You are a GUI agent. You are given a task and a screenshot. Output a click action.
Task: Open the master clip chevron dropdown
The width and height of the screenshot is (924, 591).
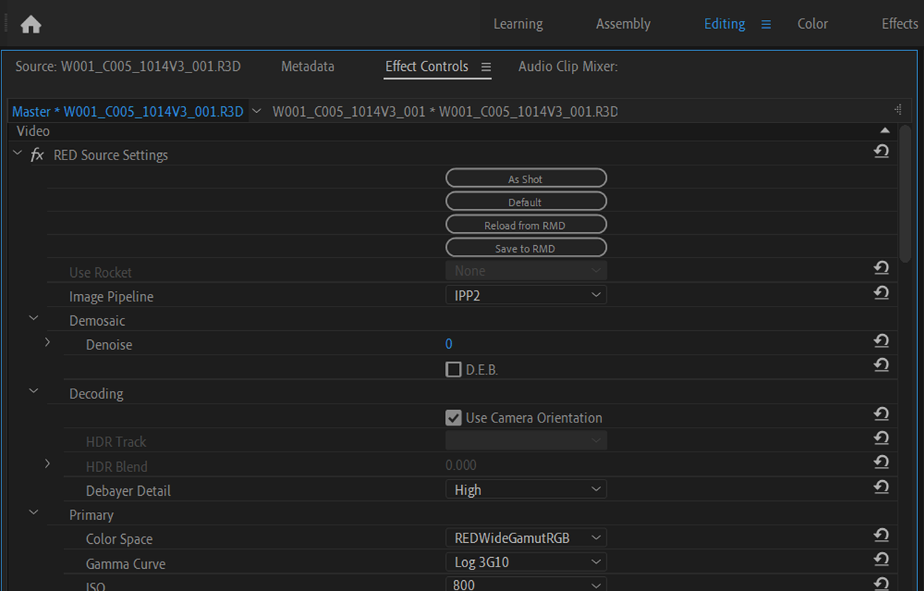point(257,112)
